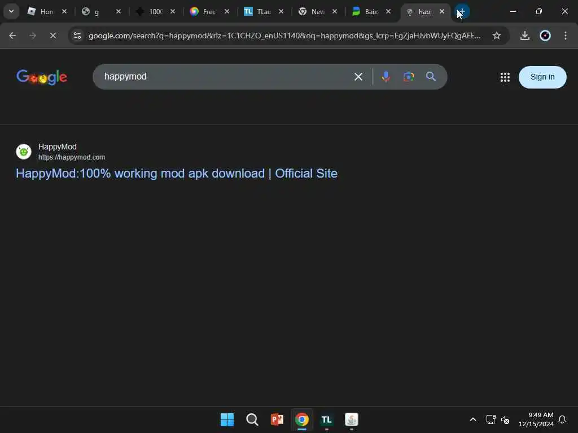
Task: Open a new tab with plus button
Action: pyautogui.click(x=462, y=11)
